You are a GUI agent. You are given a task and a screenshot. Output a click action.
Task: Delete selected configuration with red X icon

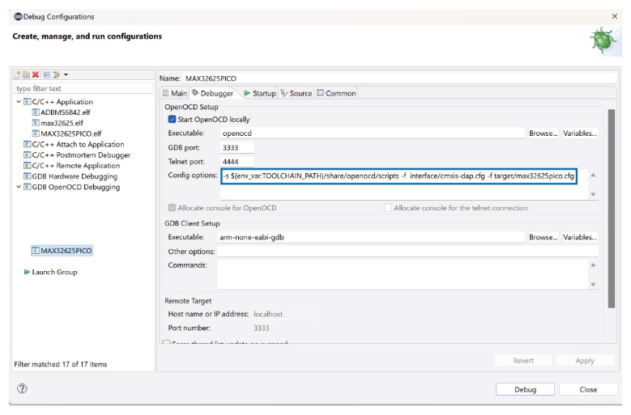(x=35, y=74)
